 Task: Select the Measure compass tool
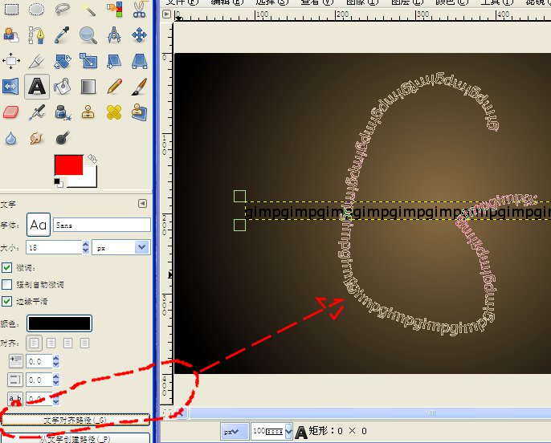114,35
